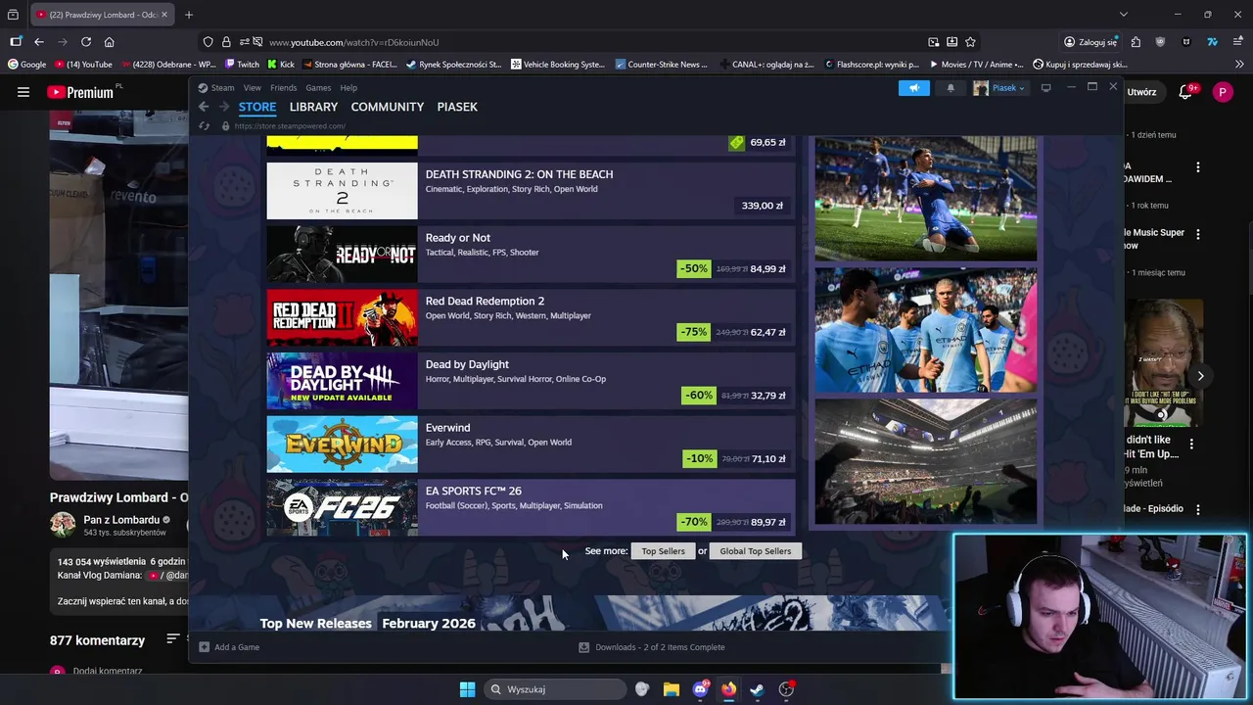Open the Ready or Not listing
The height and width of the screenshot is (705, 1253).
point(532,255)
